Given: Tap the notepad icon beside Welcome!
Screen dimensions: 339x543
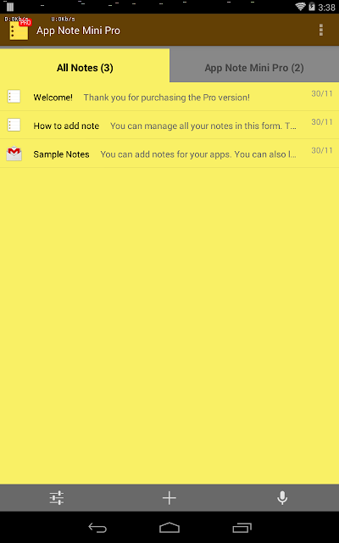Looking at the screenshot, I should [14, 97].
